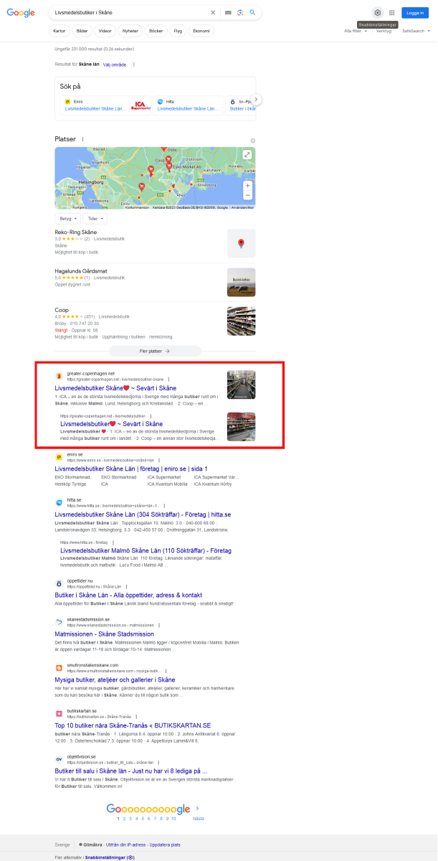The height and width of the screenshot is (861, 438).
Task: Open Mysiga butiker, ateljéer och gallerier result
Action: (115, 679)
